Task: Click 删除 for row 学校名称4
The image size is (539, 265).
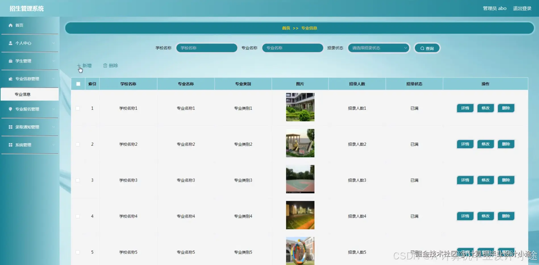Action: pos(506,216)
